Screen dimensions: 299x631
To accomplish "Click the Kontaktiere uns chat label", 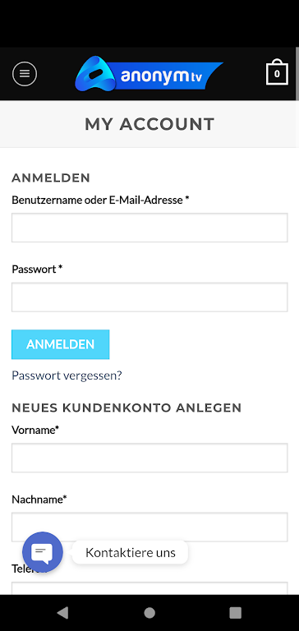I will [131, 552].
